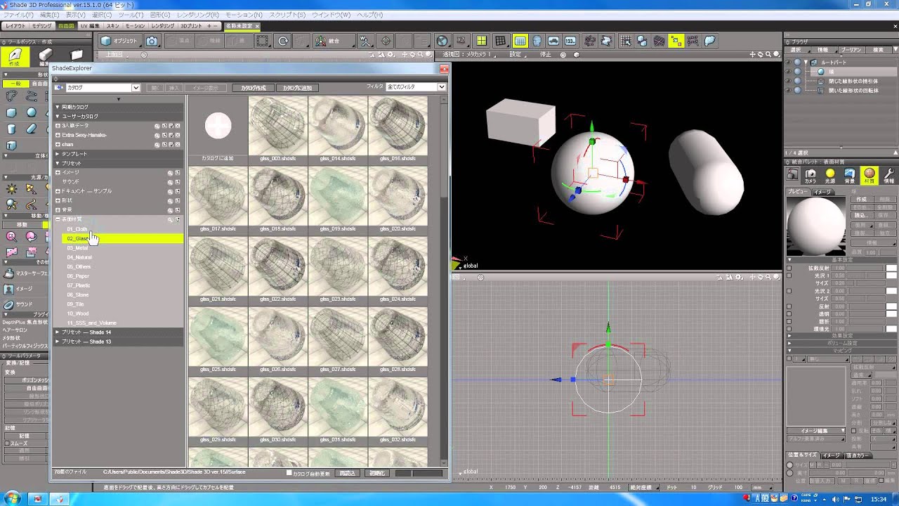Image resolution: width=899 pixels, height=506 pixels.
Task: Expand the プリセット — Shade 14 entry
Action: click(x=57, y=332)
